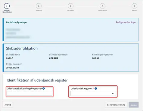The image size is (143, 111).
Task: Go to step 2 Notering
Action: [39, 6]
